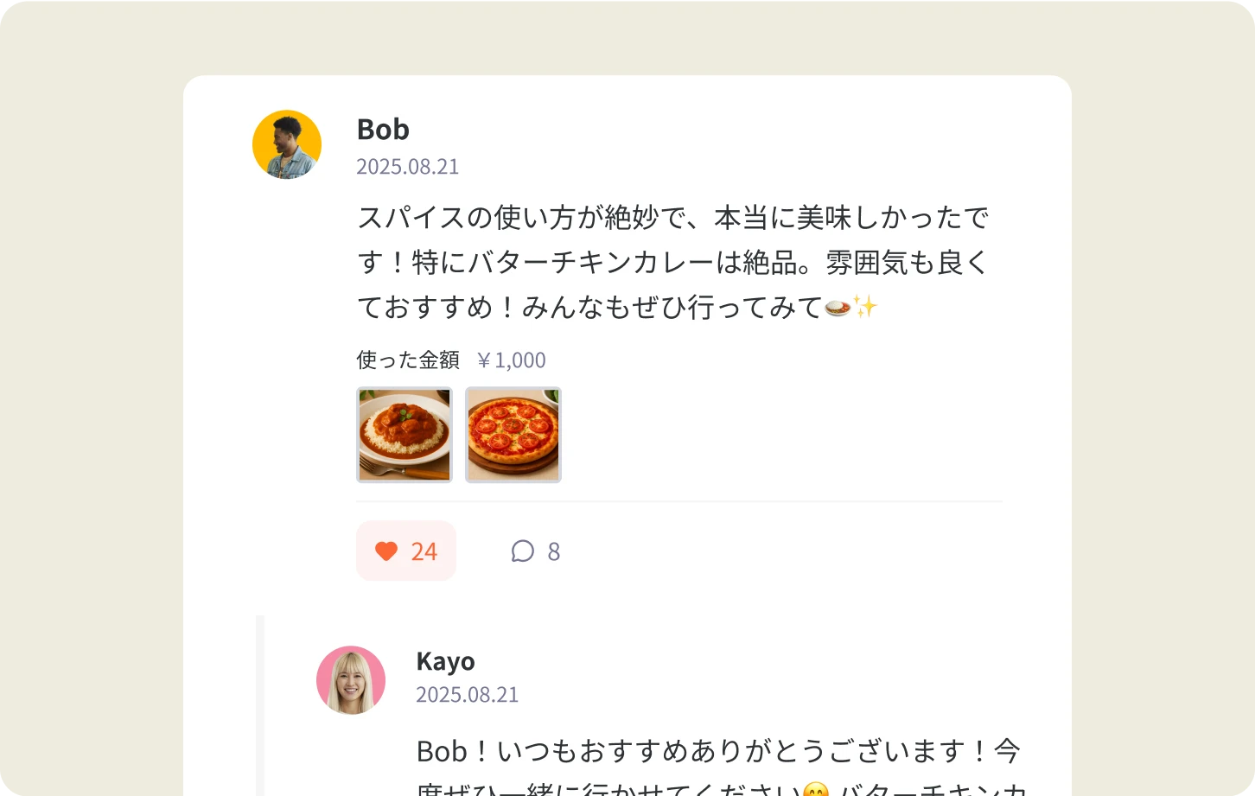Open Kayo's profile avatar picture
The height and width of the screenshot is (796, 1255).
(x=351, y=679)
